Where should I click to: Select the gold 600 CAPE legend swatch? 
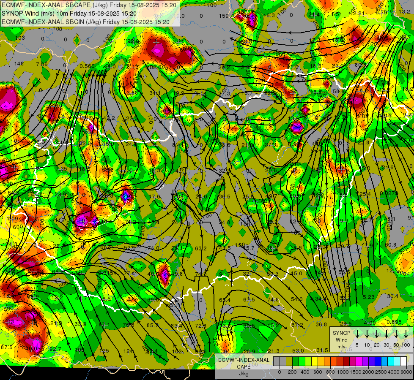click(x=321, y=361)
